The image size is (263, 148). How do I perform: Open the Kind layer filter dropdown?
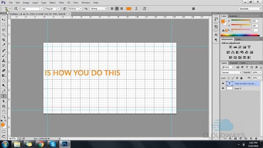[228, 67]
